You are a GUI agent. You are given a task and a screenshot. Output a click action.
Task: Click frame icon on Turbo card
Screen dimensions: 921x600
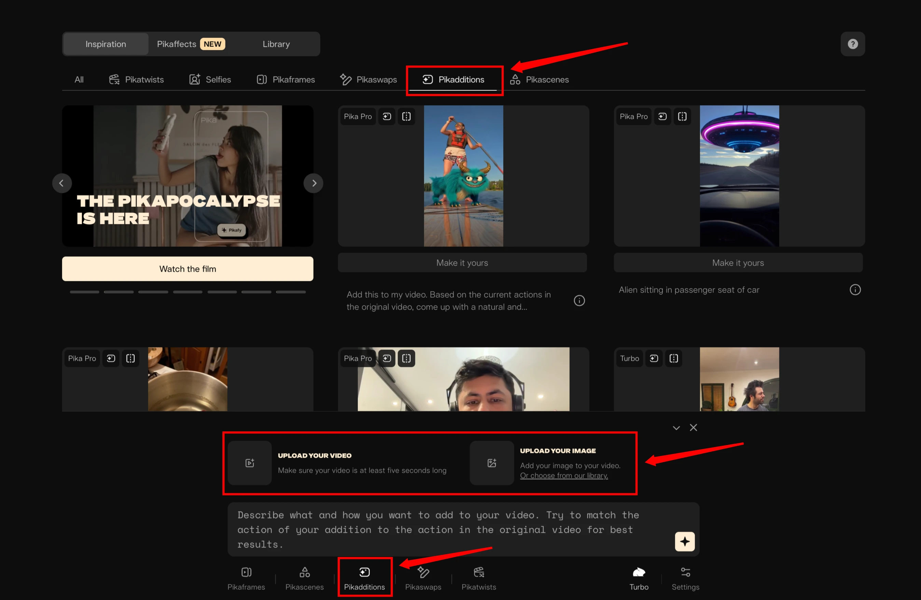tap(674, 358)
